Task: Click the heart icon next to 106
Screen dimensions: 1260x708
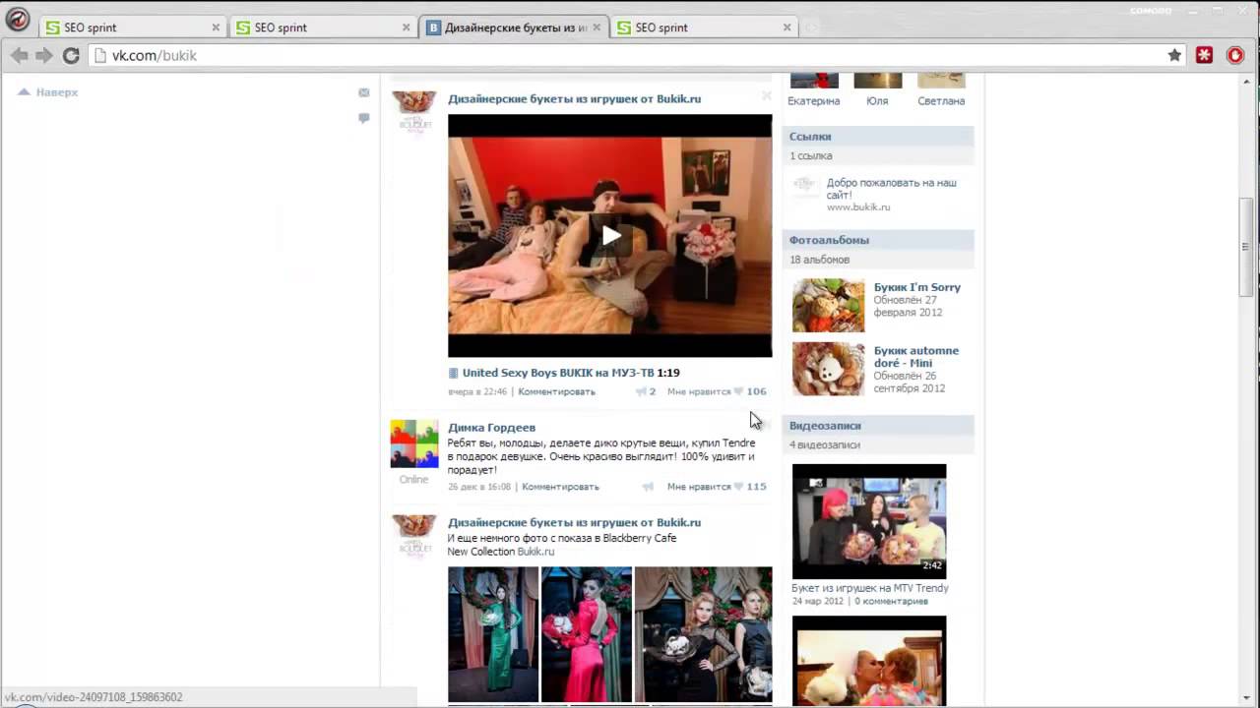Action: [x=738, y=391]
